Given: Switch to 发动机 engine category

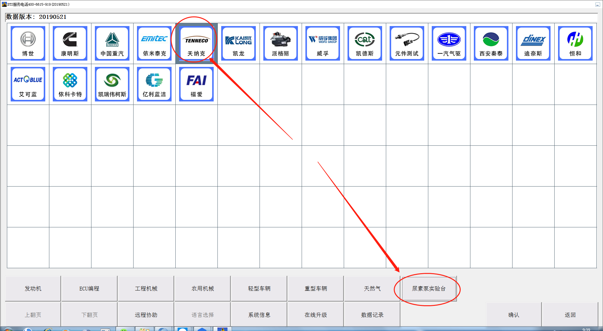Looking at the screenshot, I should 33,288.
